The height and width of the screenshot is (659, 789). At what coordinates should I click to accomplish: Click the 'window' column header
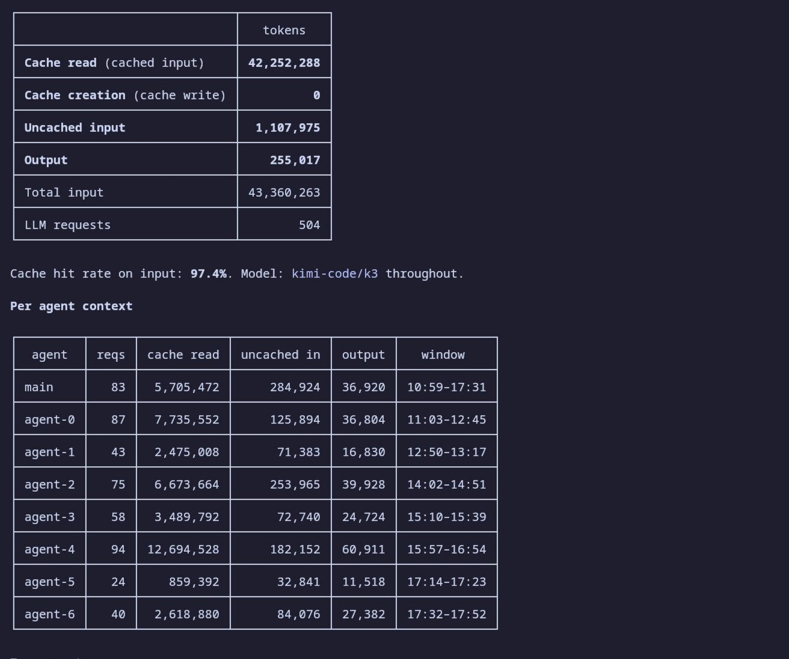click(x=443, y=354)
